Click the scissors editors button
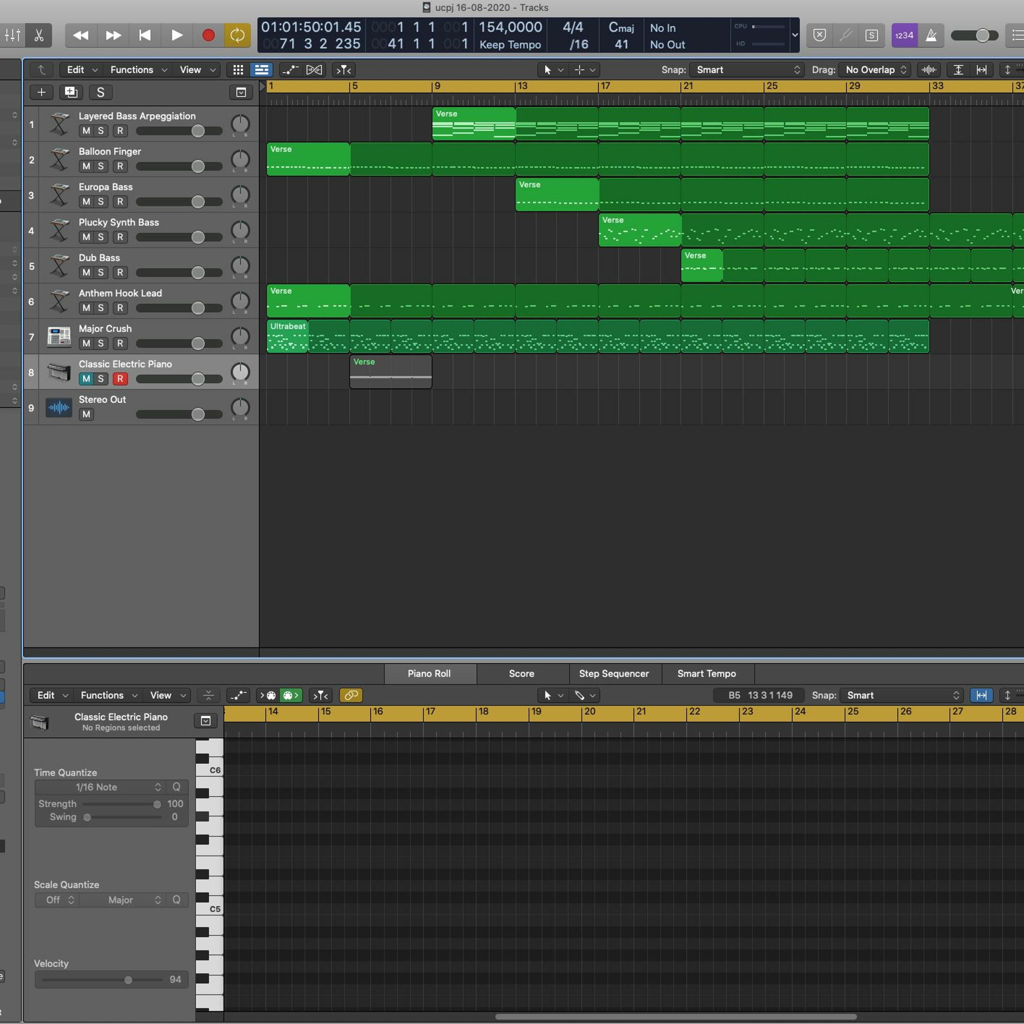 [39, 35]
